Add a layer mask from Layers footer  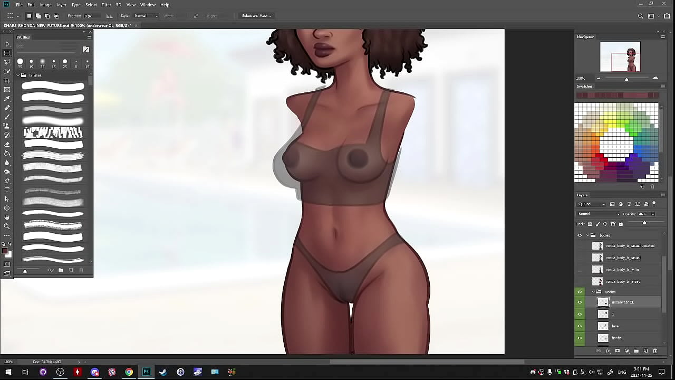[618, 351]
